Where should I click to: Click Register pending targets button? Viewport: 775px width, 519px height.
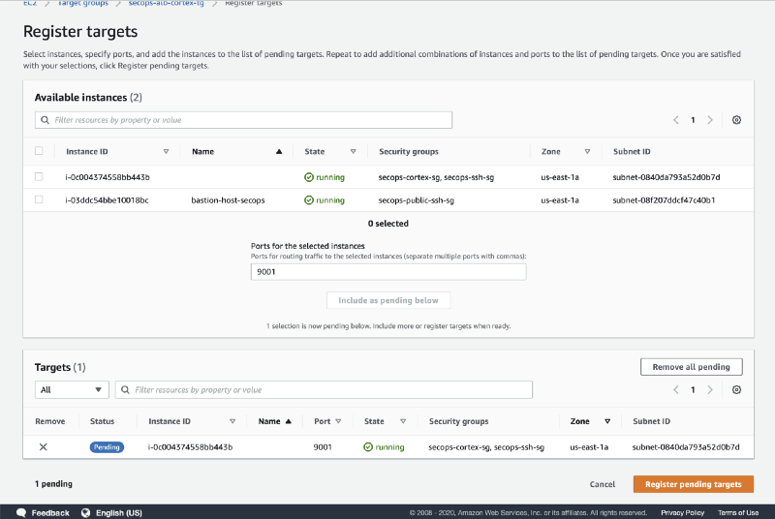(693, 484)
